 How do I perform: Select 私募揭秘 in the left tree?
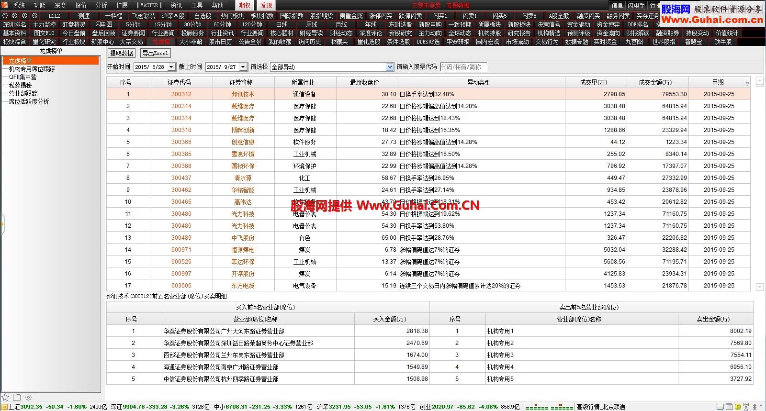click(21, 85)
